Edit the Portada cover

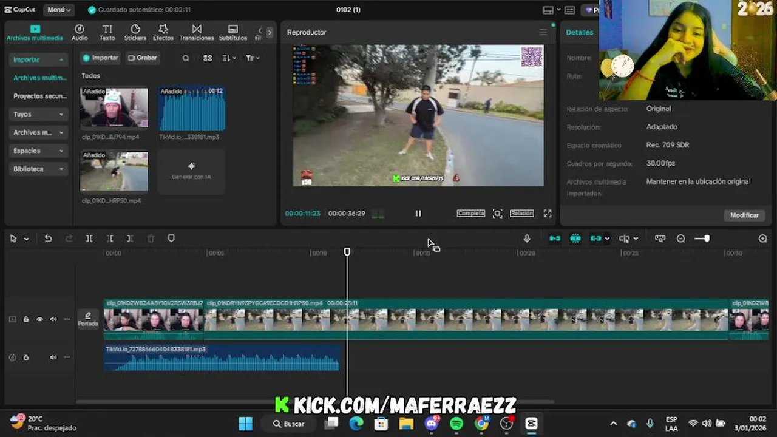coord(88,319)
